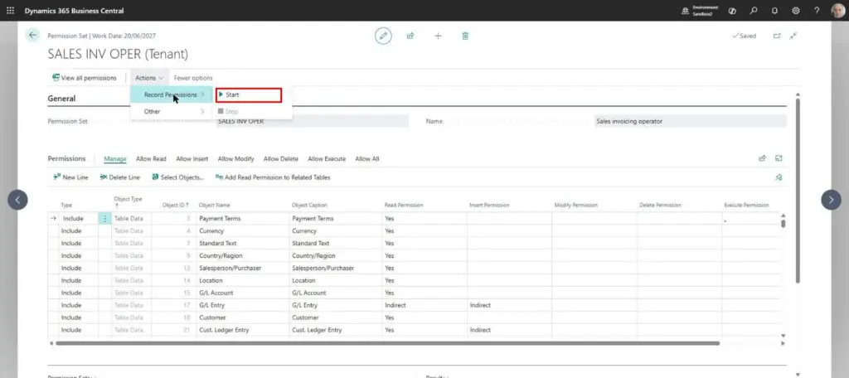The width and height of the screenshot is (849, 378).
Task: Expand the Other submenu
Action: coord(172,112)
